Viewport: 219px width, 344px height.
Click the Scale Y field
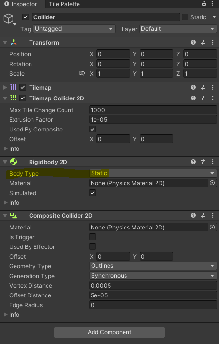tap(156, 73)
